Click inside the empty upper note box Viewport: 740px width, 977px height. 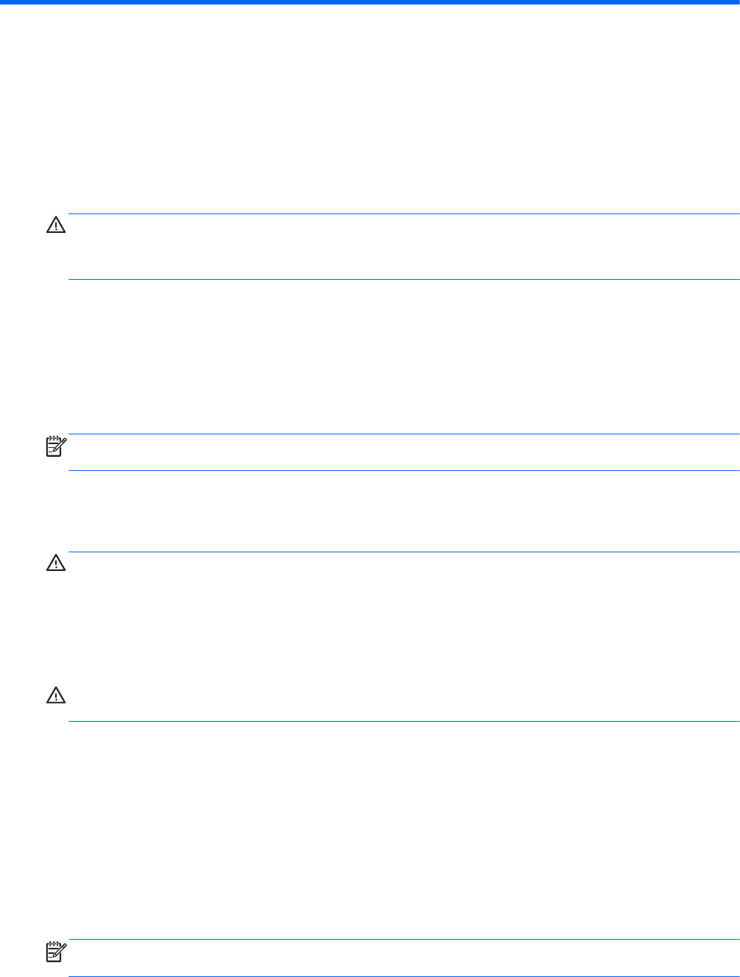pos(403,452)
